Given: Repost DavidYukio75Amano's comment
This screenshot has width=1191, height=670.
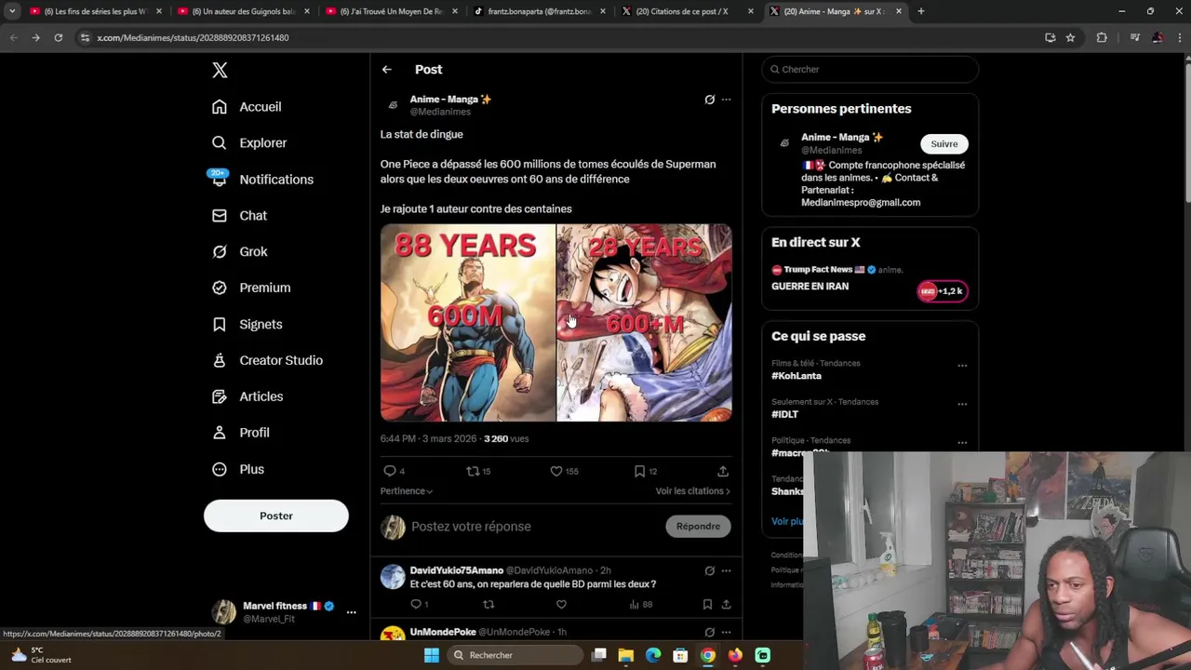Looking at the screenshot, I should pos(488,605).
